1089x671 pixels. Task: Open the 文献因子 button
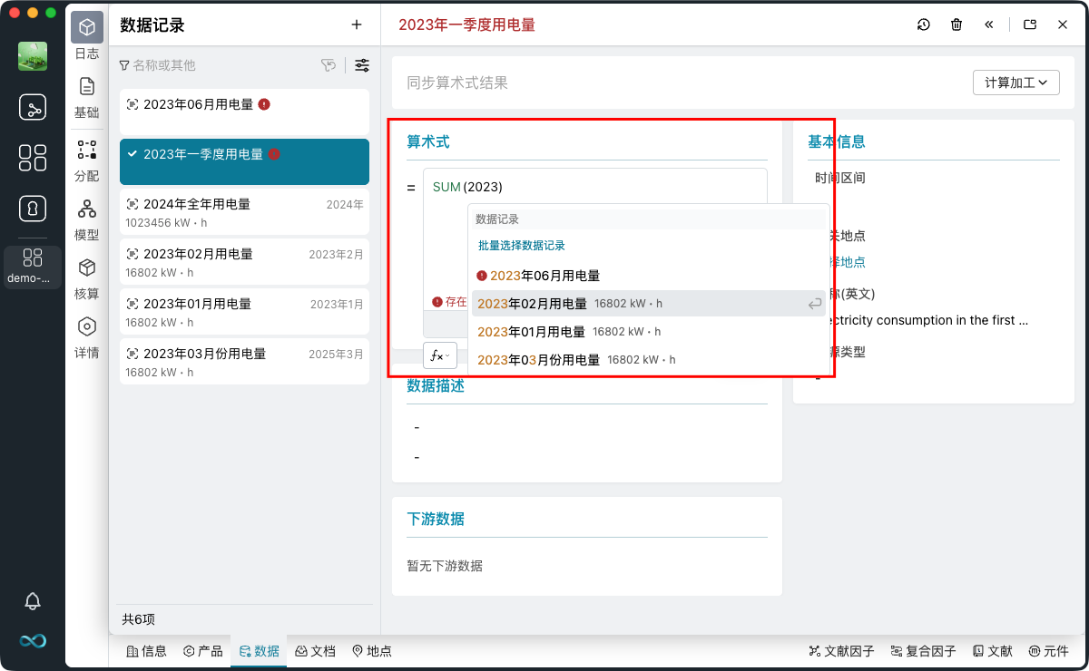[x=841, y=651]
